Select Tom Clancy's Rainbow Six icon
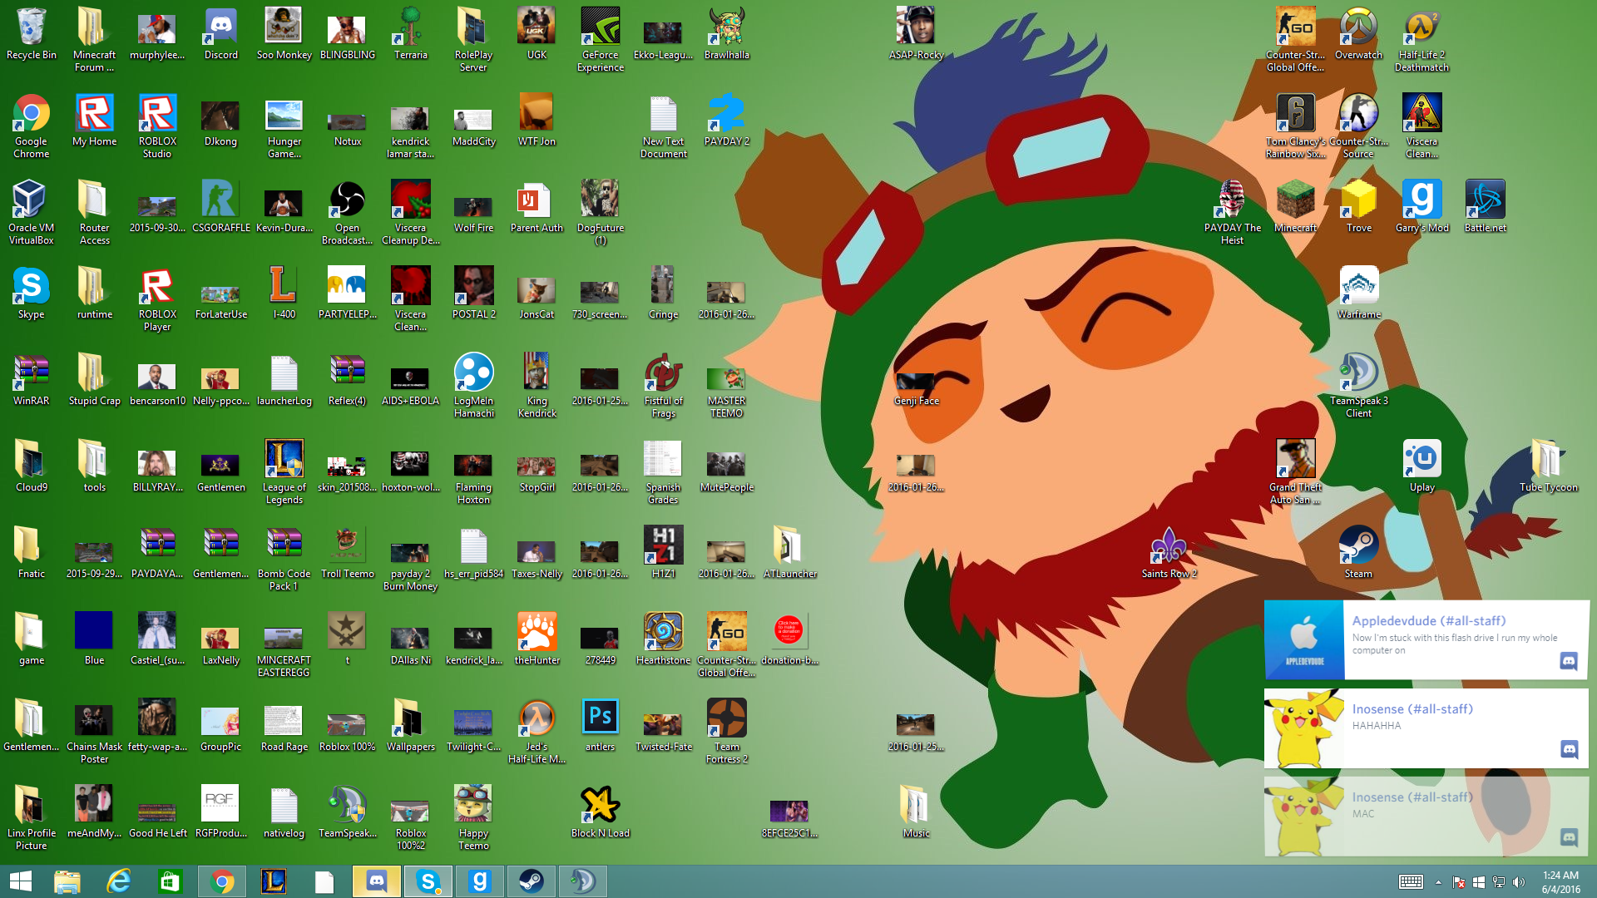This screenshot has width=1597, height=898. pos(1295,126)
